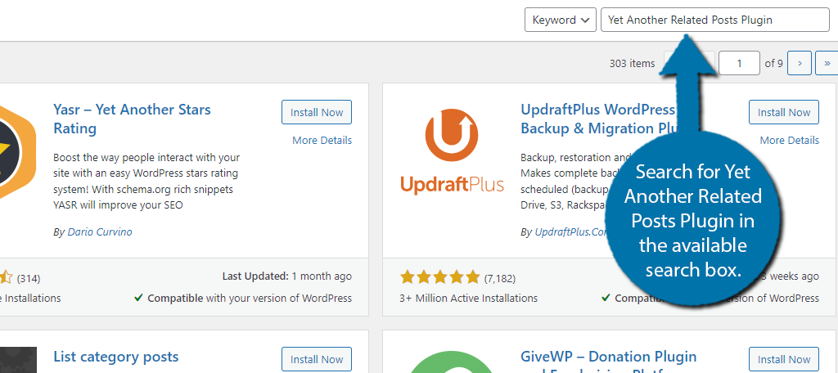Open More Details for UpdraftPlus plugin
This screenshot has width=838, height=373.
coord(789,140)
